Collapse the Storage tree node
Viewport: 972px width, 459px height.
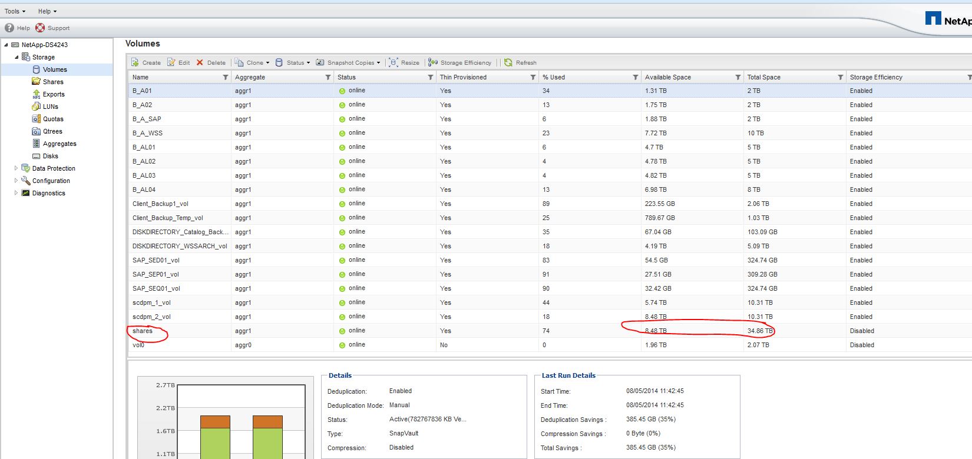coord(16,57)
